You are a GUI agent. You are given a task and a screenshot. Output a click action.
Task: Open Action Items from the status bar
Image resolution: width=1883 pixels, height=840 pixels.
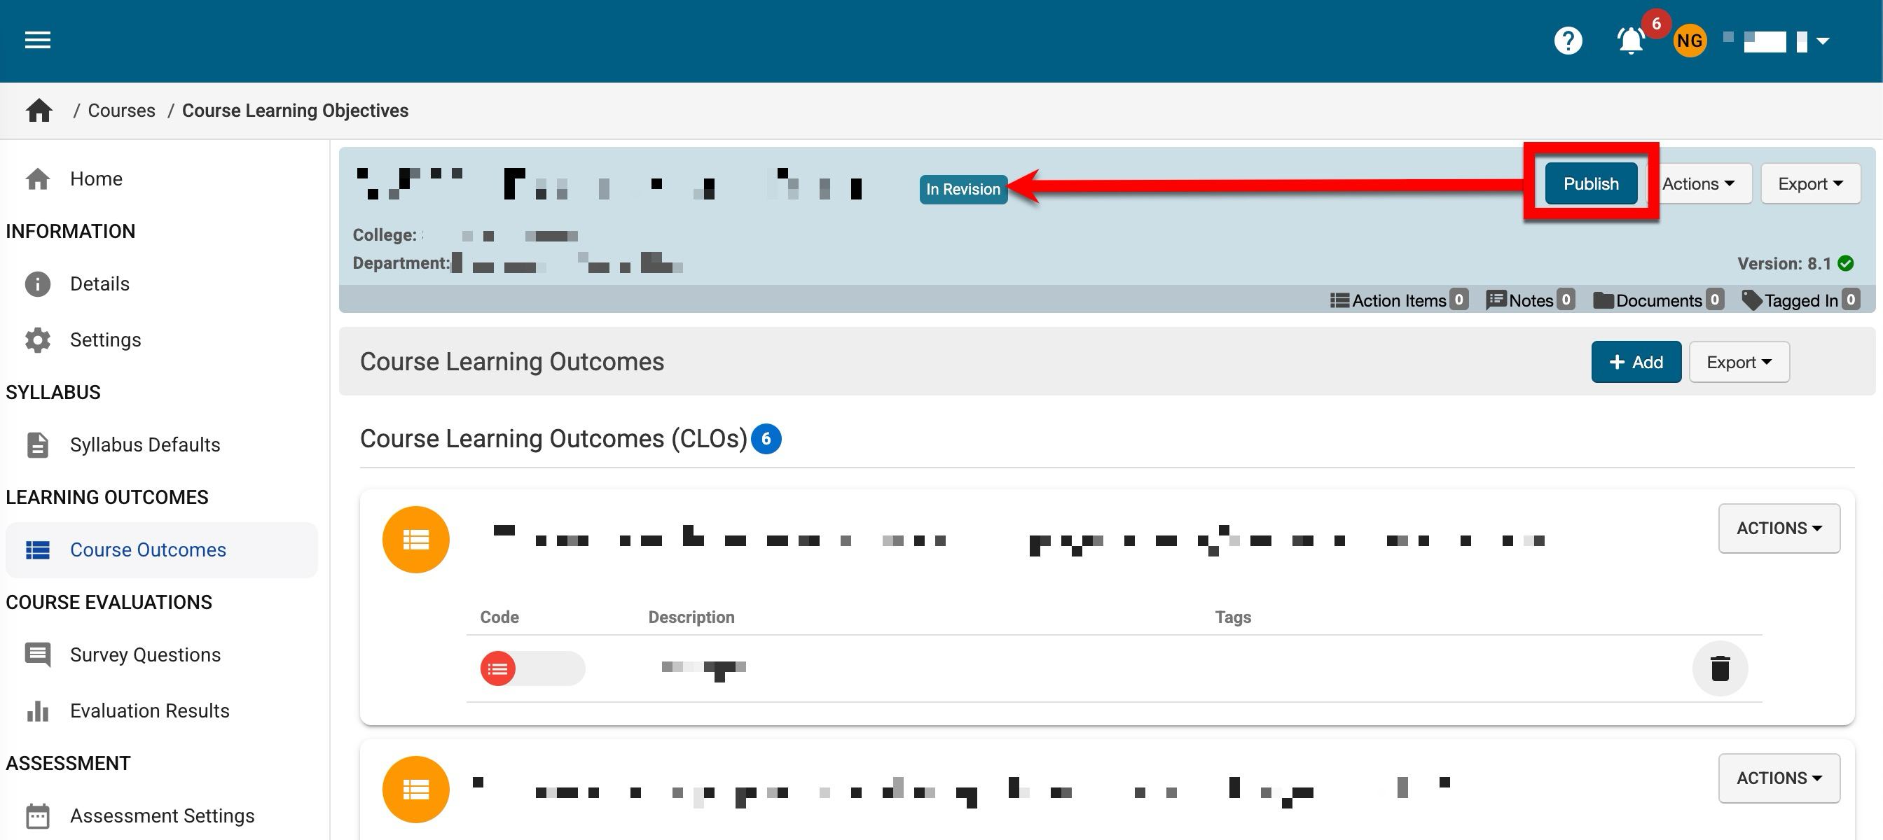tap(1398, 300)
